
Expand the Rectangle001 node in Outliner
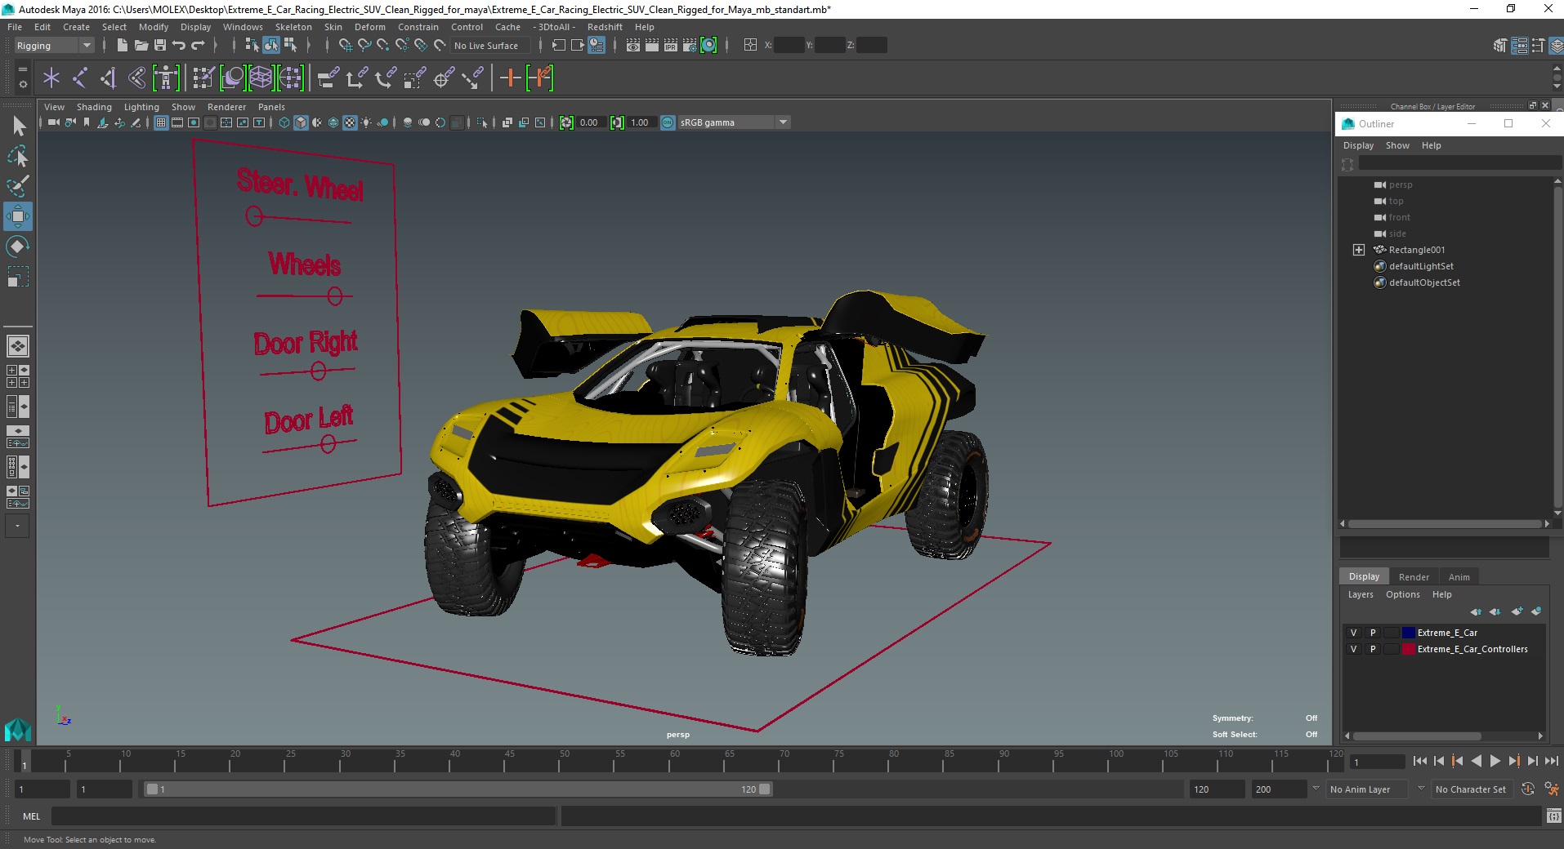pyautogui.click(x=1358, y=250)
